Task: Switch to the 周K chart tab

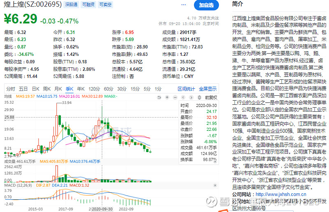Action: pos(47,89)
